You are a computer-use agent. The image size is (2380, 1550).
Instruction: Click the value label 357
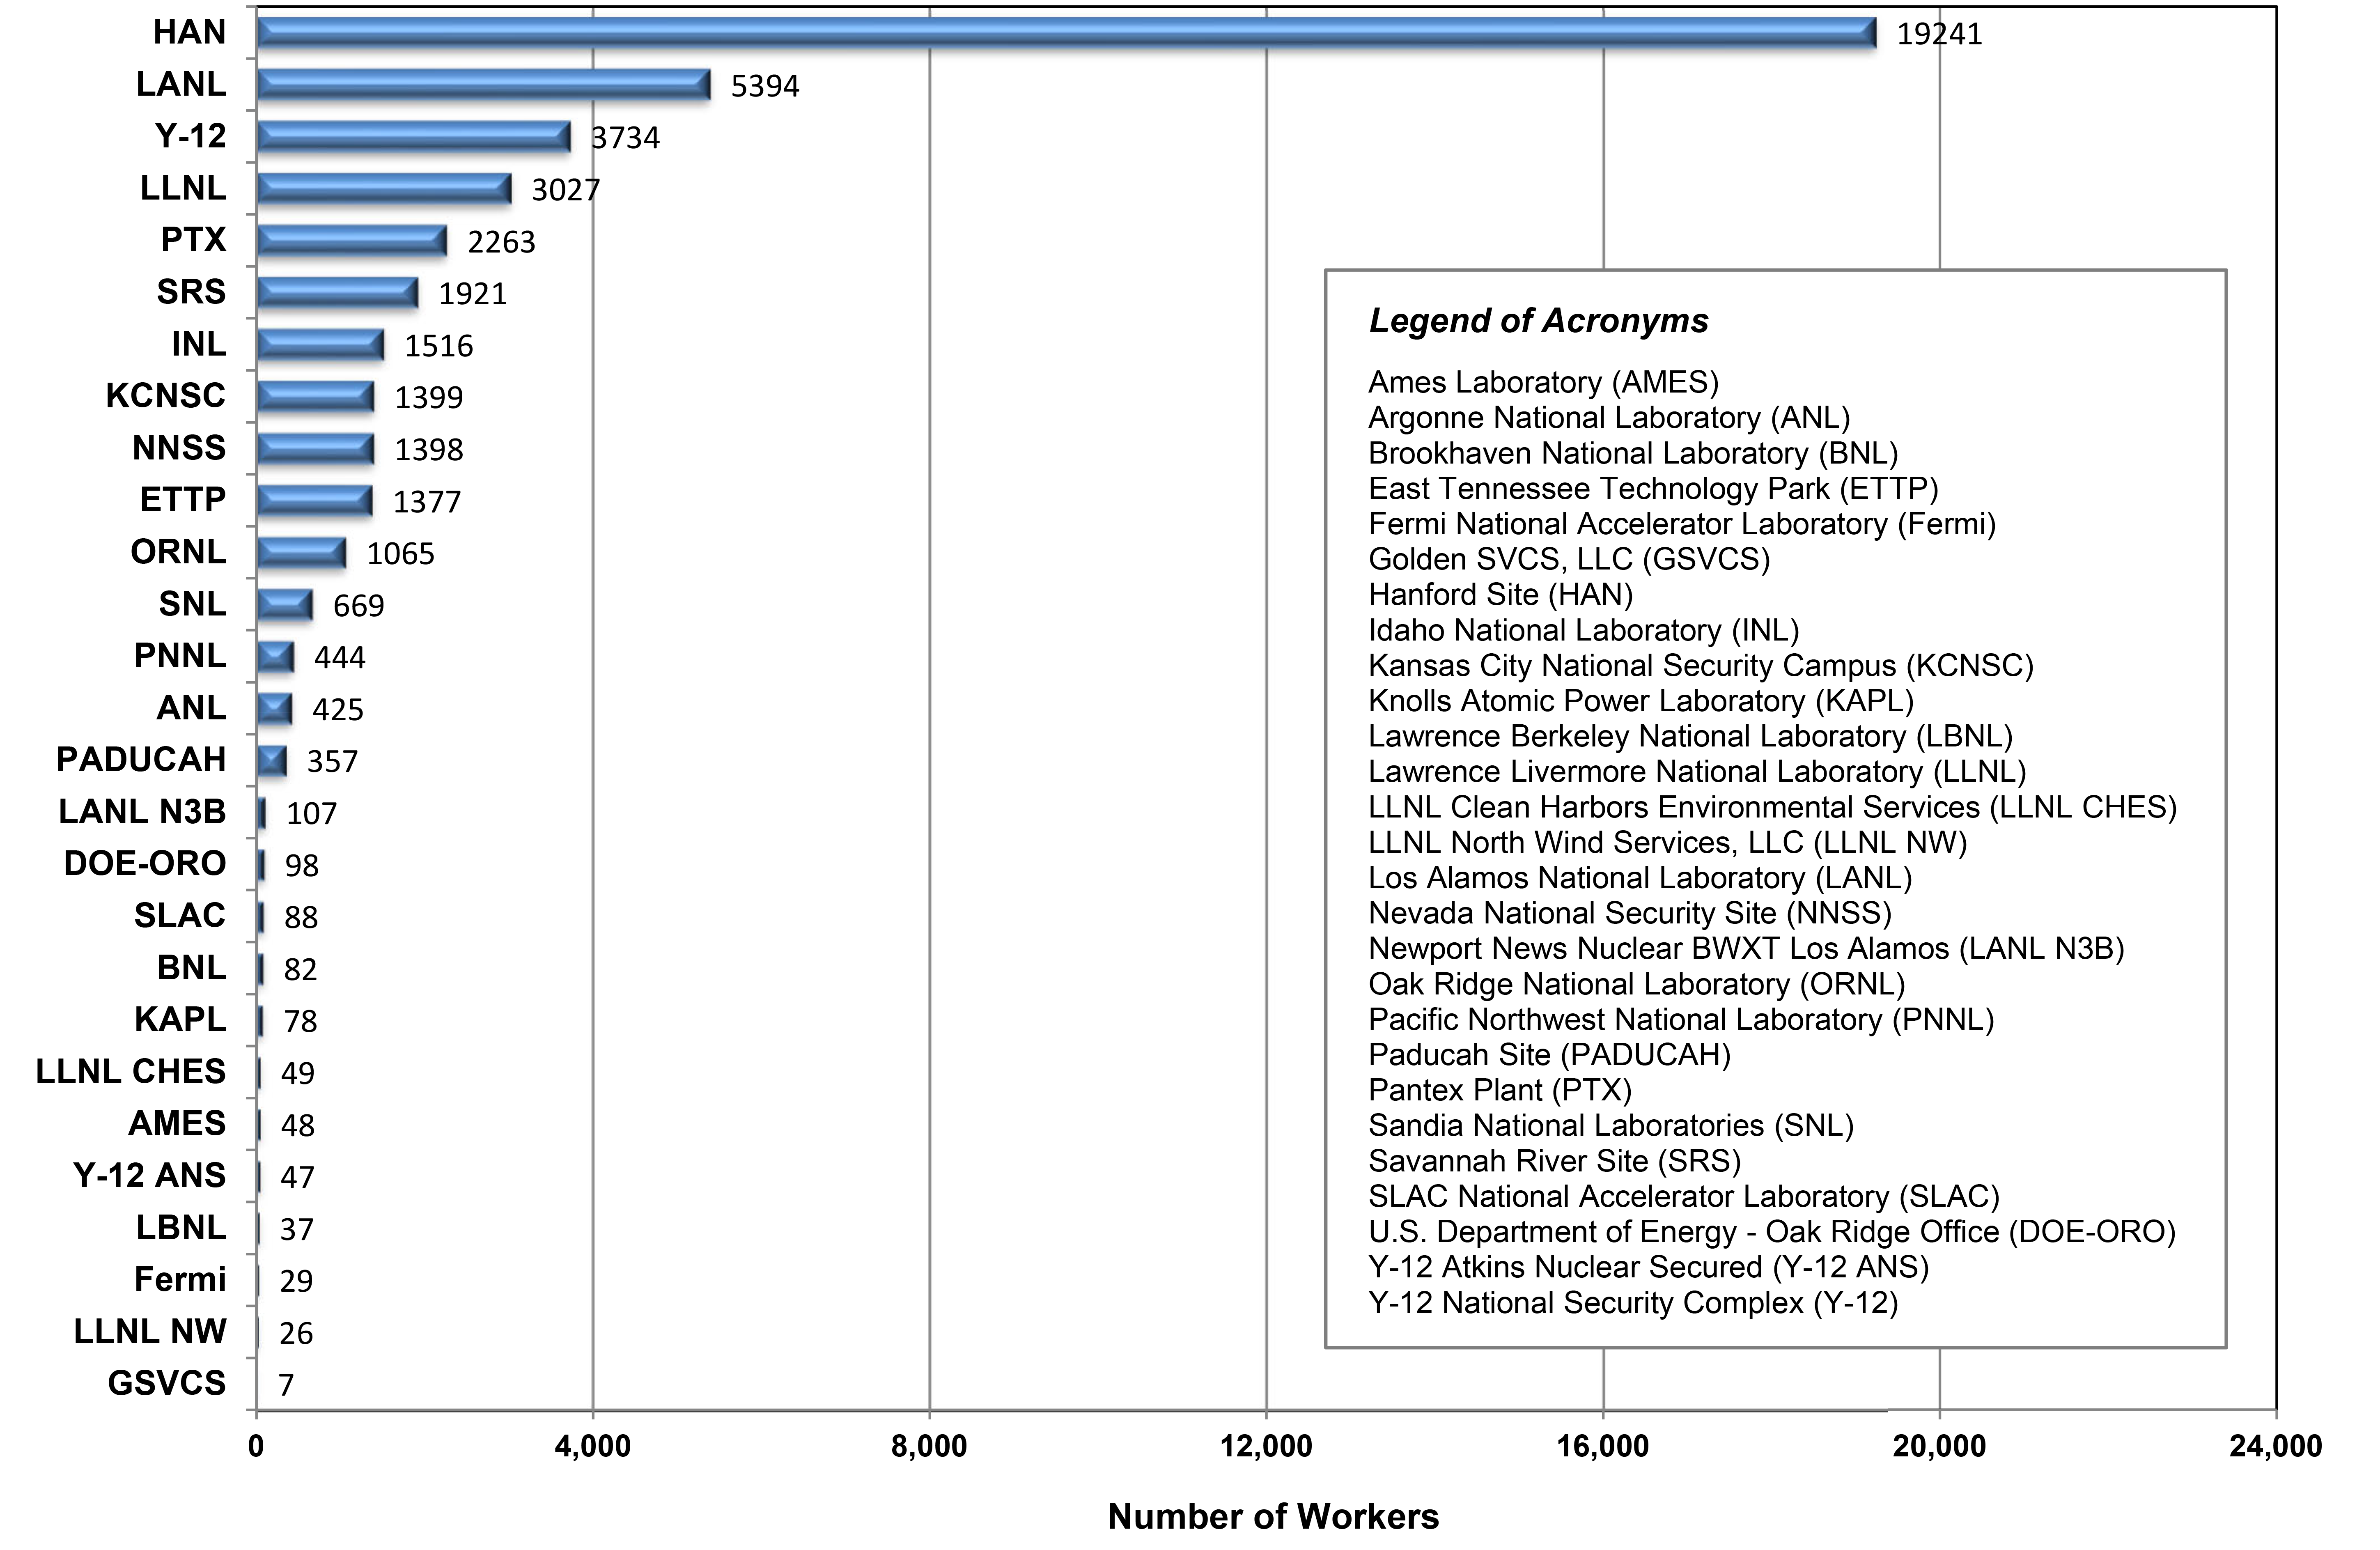tap(332, 762)
